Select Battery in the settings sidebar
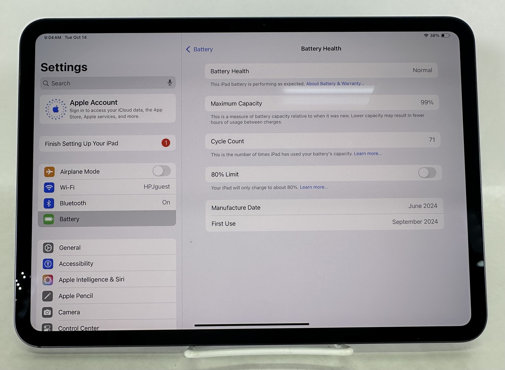Image resolution: width=505 pixels, height=370 pixels. pyautogui.click(x=107, y=219)
